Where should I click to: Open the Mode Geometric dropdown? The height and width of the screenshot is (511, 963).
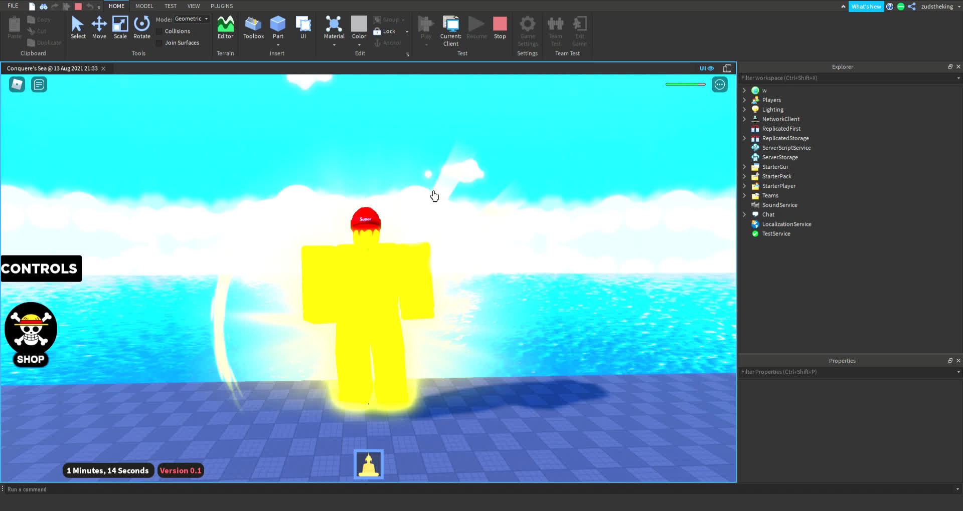(192, 19)
